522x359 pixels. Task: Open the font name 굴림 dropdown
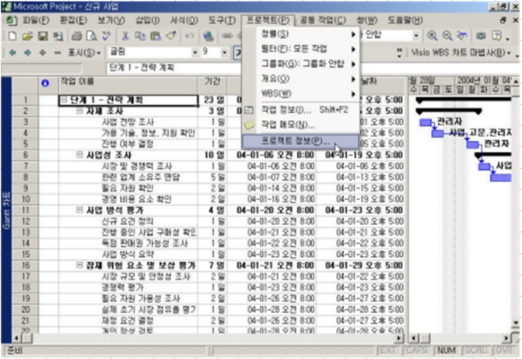click(x=195, y=52)
